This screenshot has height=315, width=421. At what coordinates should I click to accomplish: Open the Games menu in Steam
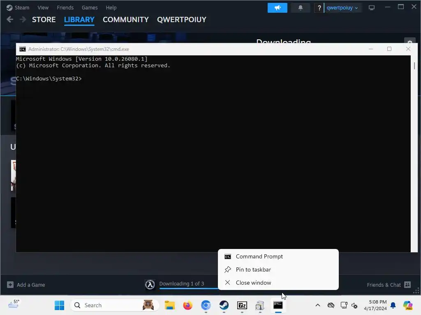pos(90,7)
